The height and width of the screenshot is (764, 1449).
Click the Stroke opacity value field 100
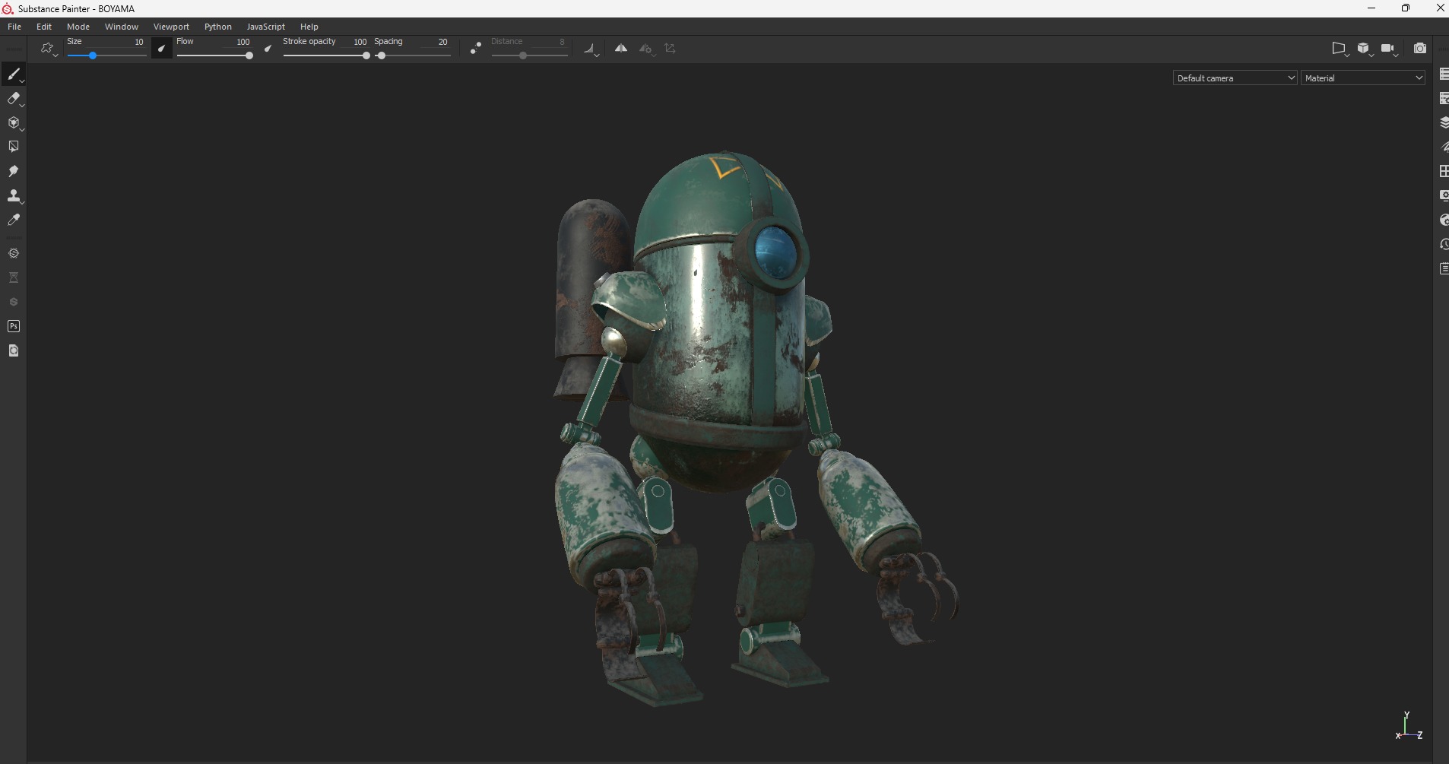360,42
